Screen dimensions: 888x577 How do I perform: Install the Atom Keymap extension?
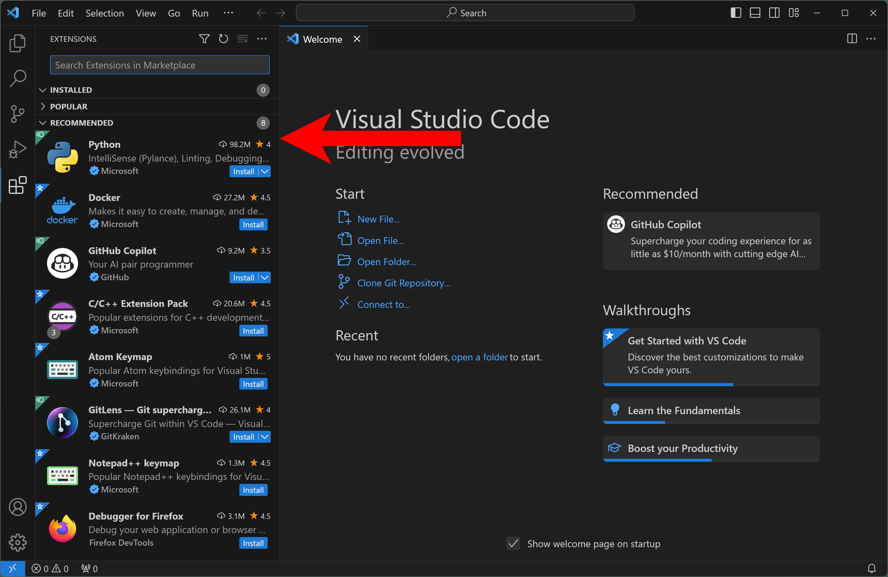pos(253,384)
